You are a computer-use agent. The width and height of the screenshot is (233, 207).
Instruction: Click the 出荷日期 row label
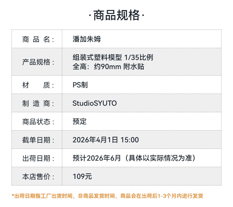tap(38, 158)
